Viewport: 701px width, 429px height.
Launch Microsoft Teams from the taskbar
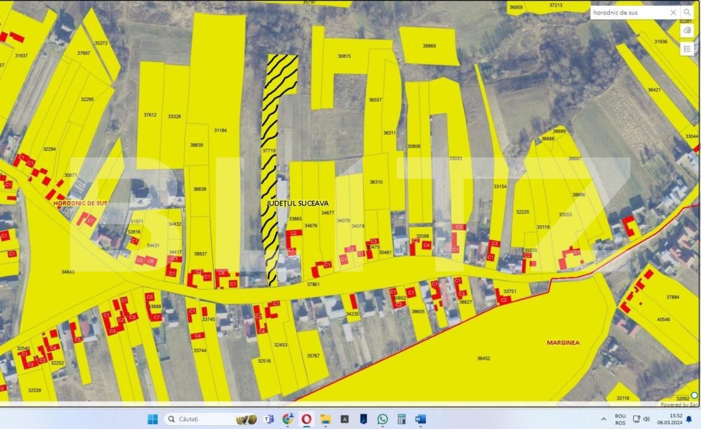coord(269,419)
